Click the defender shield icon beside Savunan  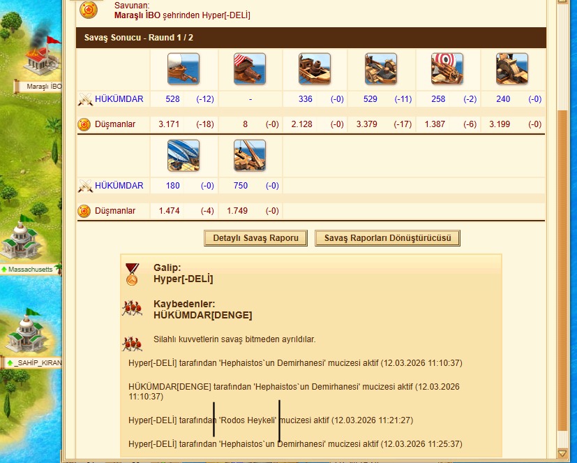point(89,10)
